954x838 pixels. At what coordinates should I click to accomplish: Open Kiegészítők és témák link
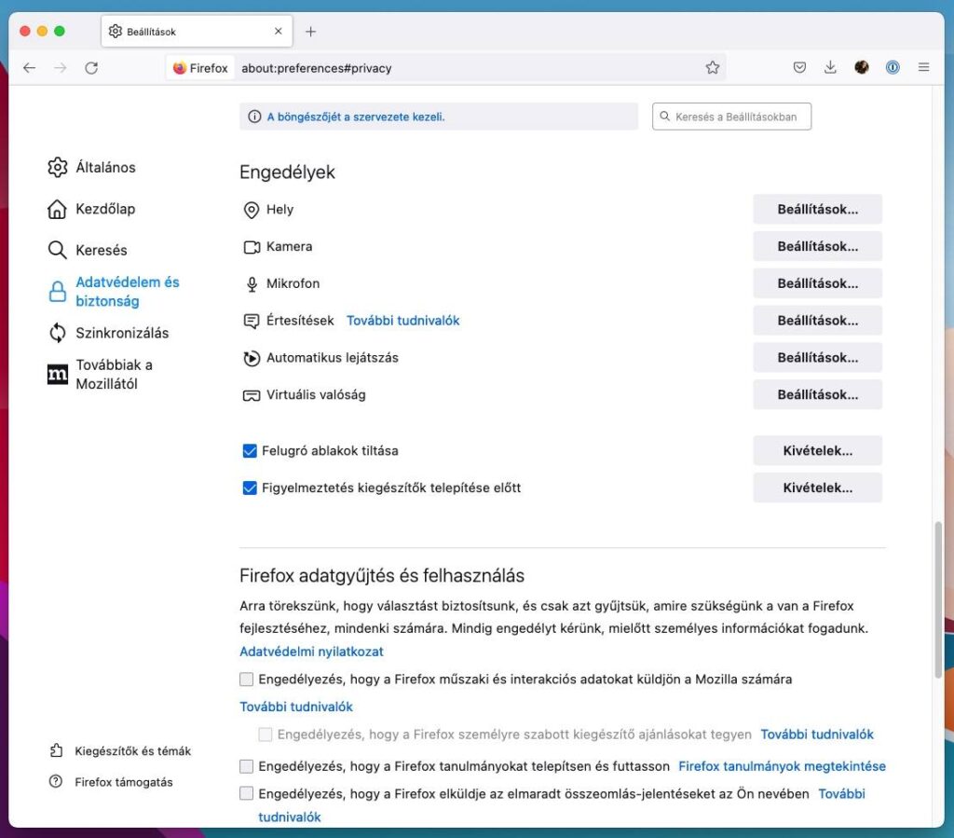[132, 751]
